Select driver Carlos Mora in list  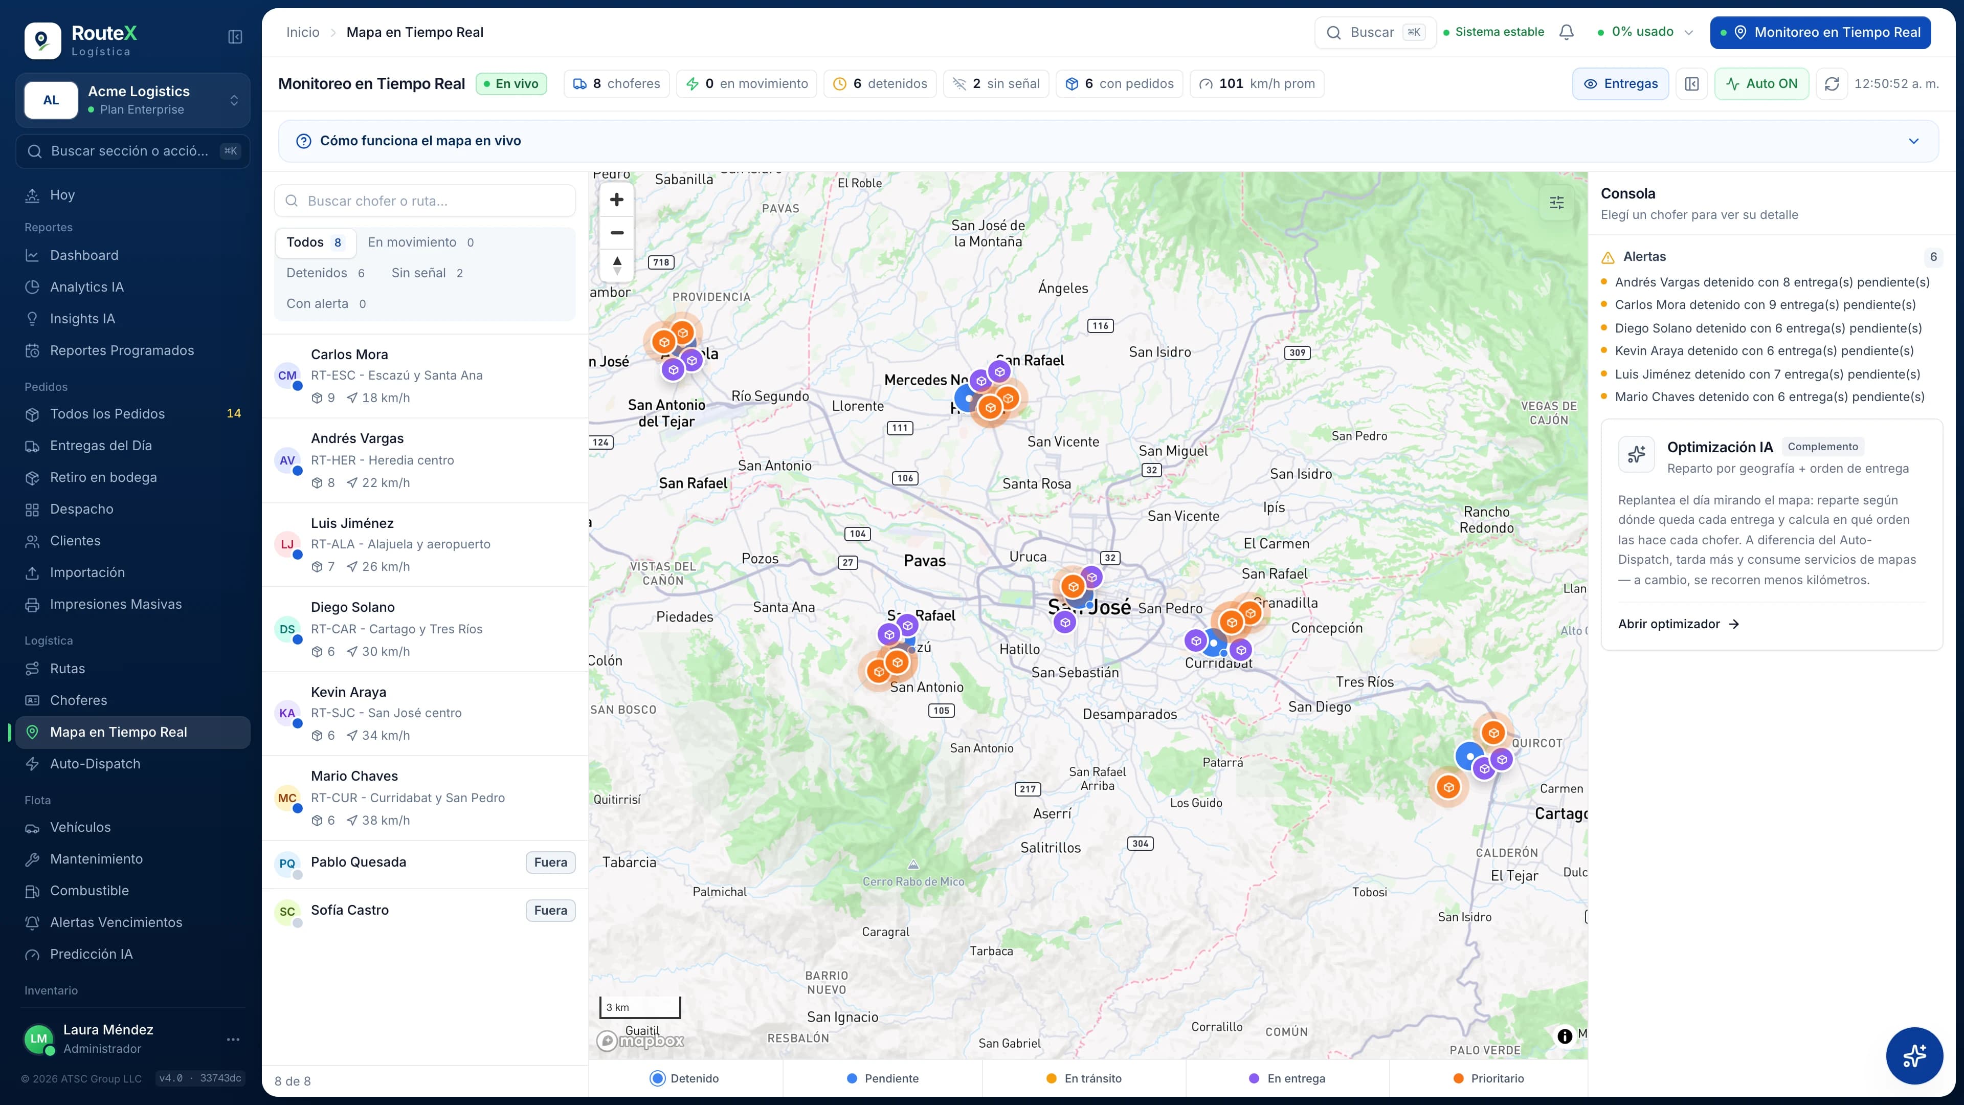[x=425, y=376]
